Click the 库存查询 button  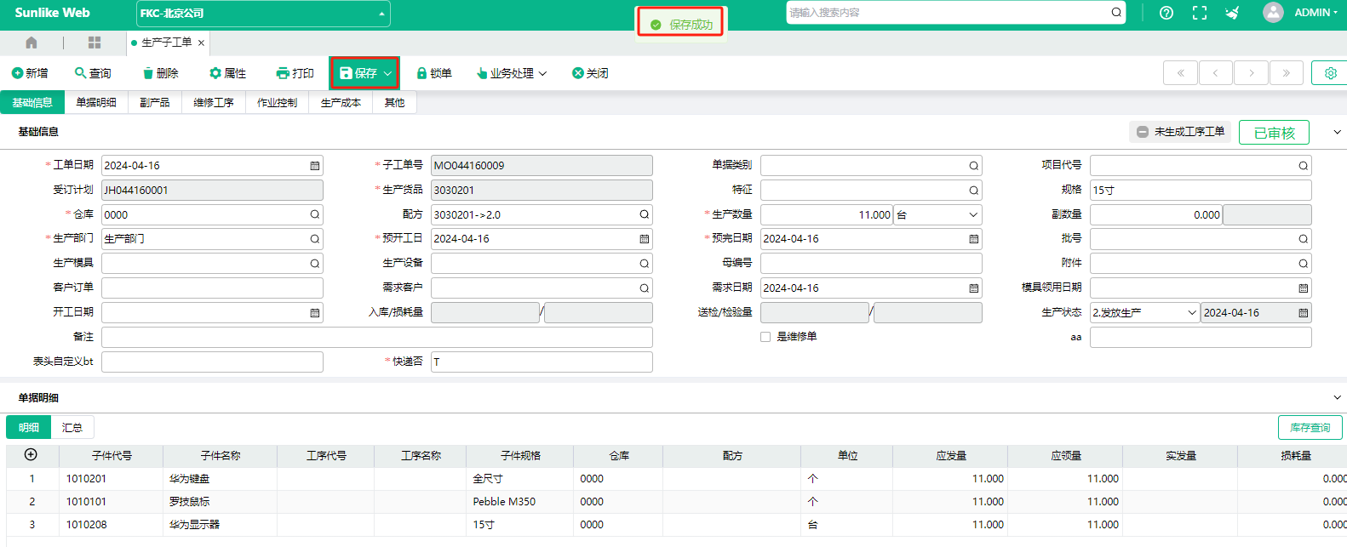pyautogui.click(x=1310, y=428)
